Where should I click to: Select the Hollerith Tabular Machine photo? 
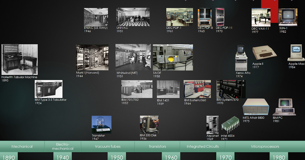(19, 60)
